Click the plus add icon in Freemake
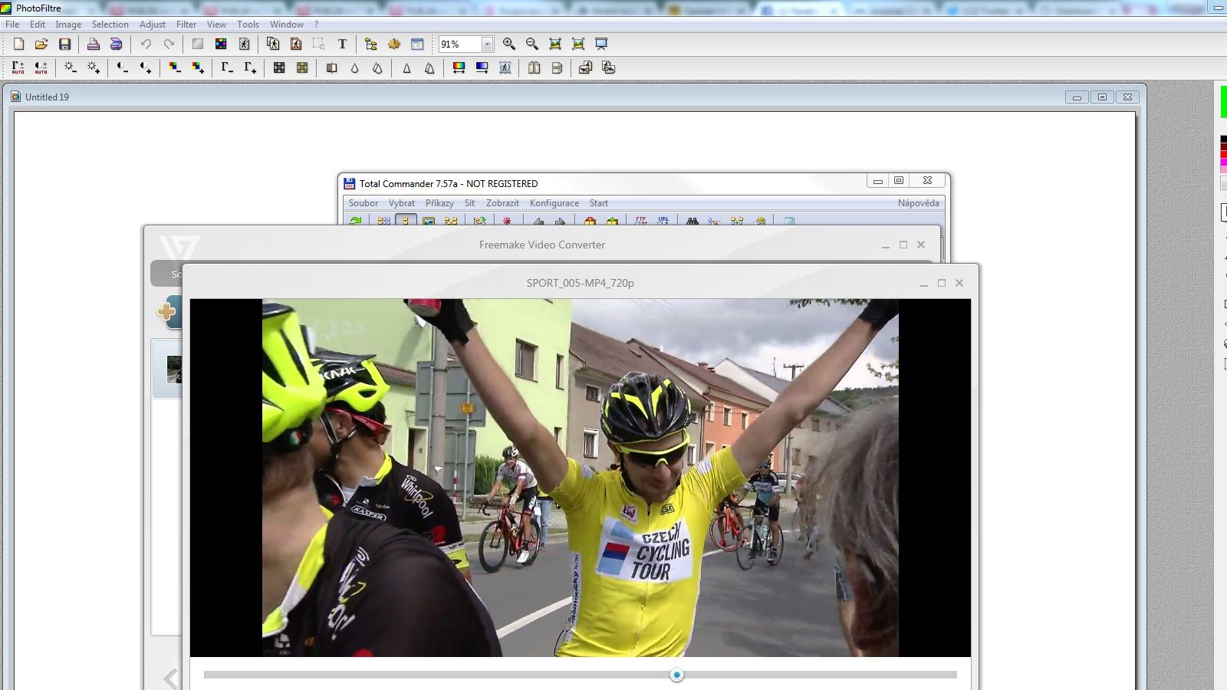Viewport: 1227px width, 690px height. (x=166, y=311)
